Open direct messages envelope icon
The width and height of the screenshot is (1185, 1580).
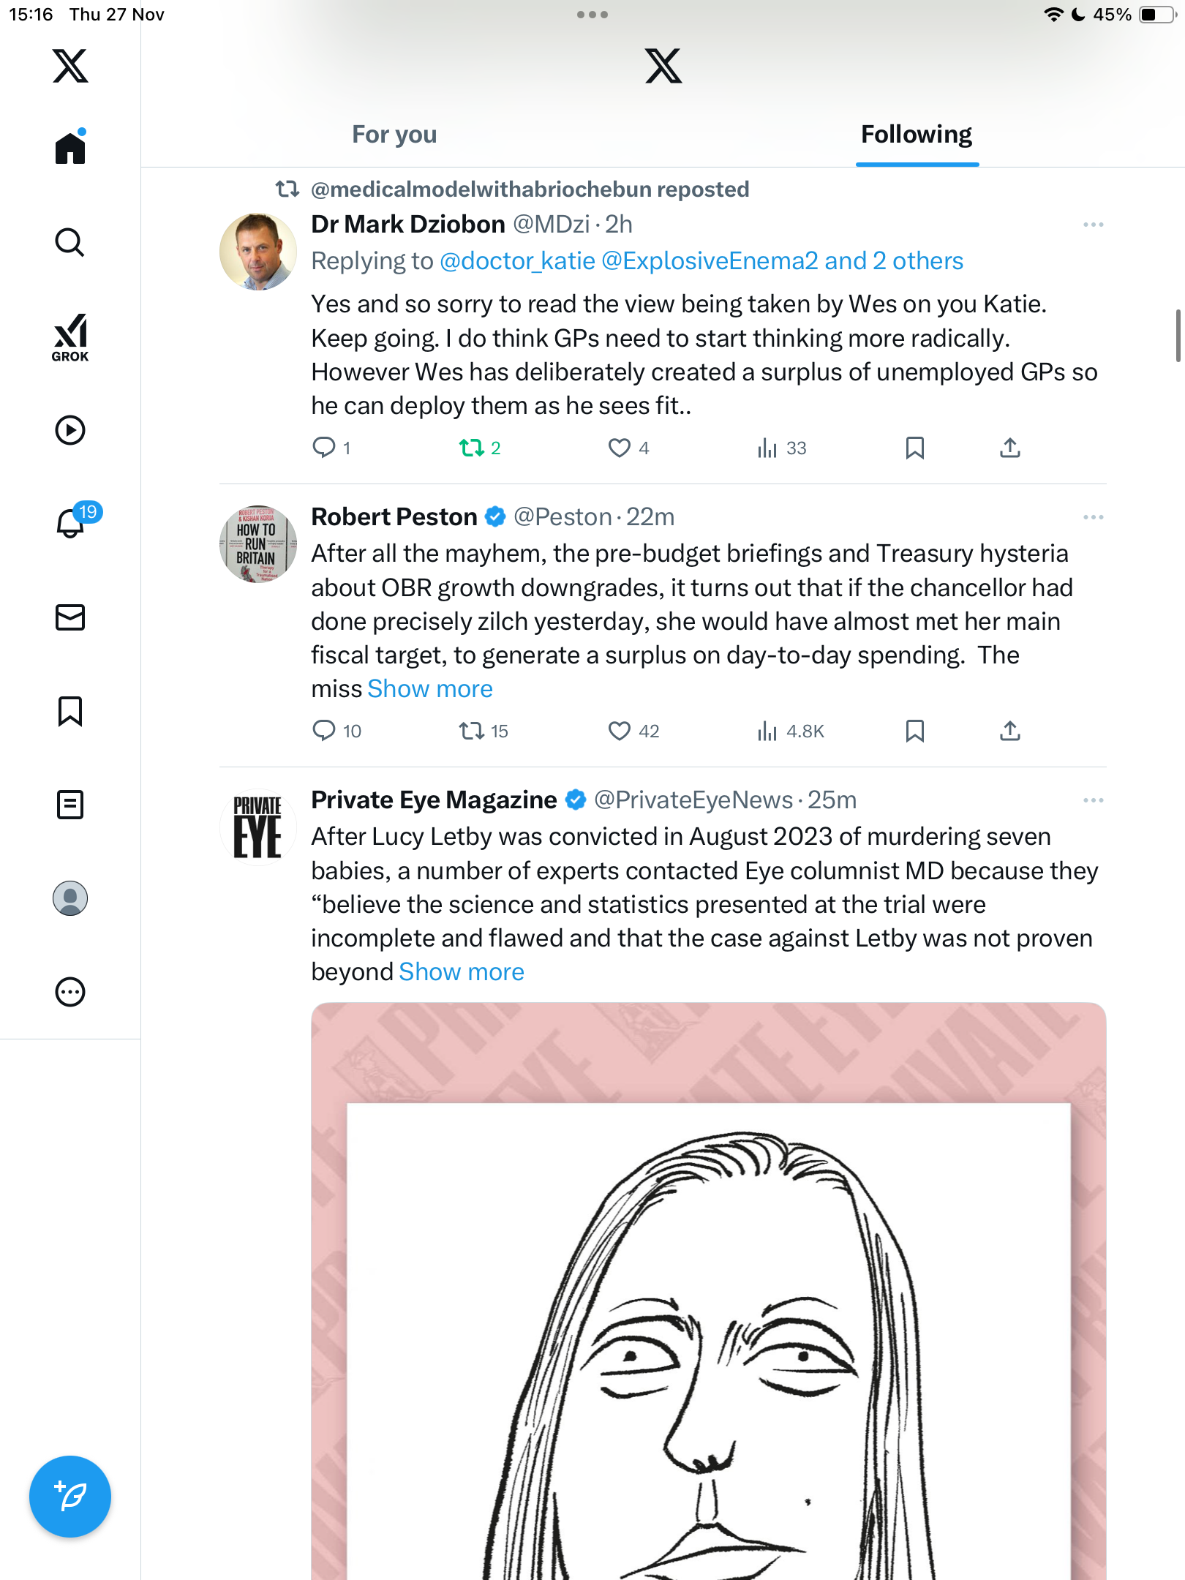(70, 617)
